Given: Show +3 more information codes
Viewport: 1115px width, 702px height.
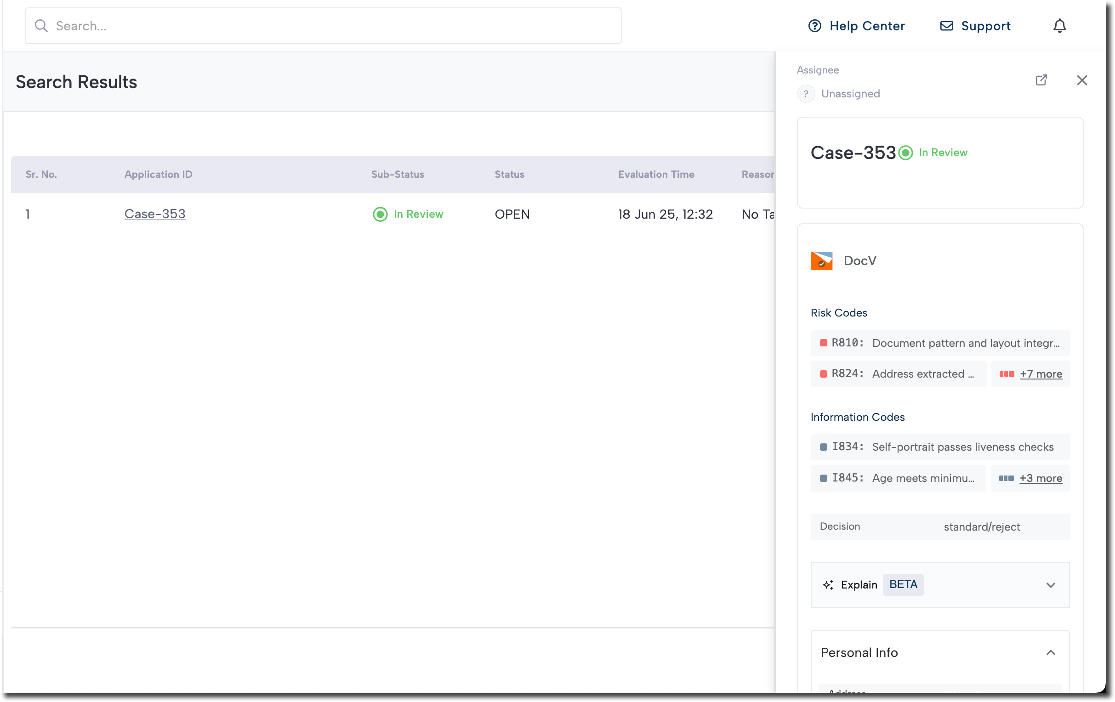Looking at the screenshot, I should [1041, 478].
